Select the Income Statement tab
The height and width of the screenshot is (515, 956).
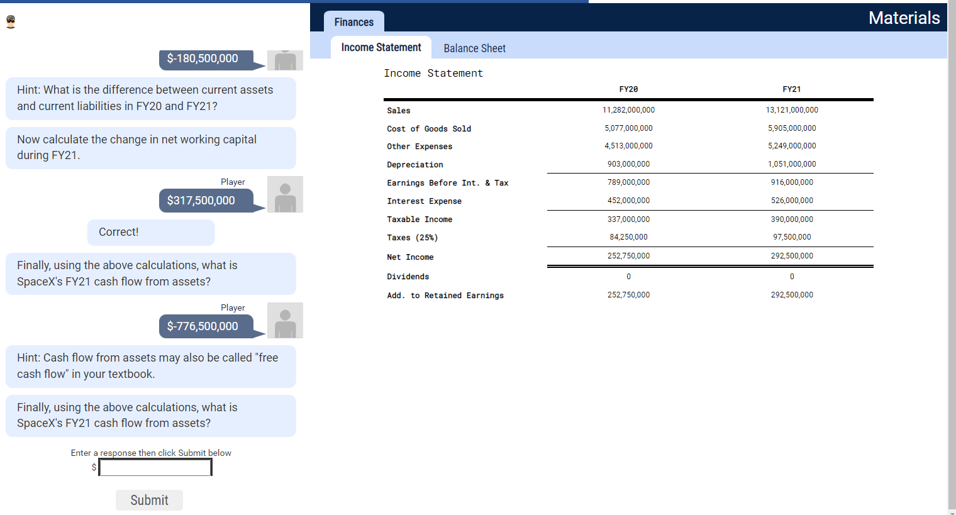point(381,47)
